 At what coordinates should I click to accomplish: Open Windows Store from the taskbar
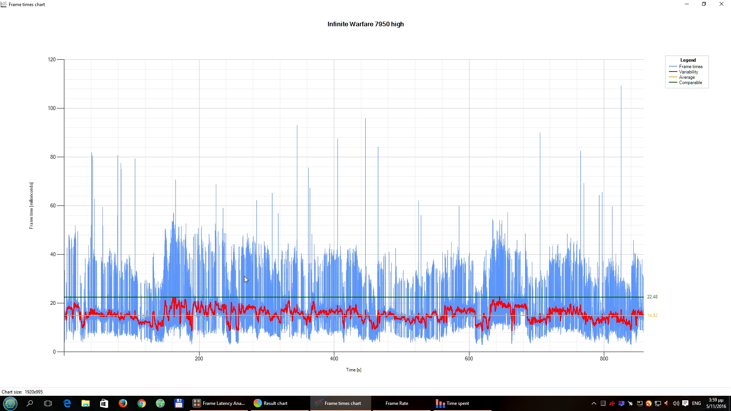click(104, 403)
